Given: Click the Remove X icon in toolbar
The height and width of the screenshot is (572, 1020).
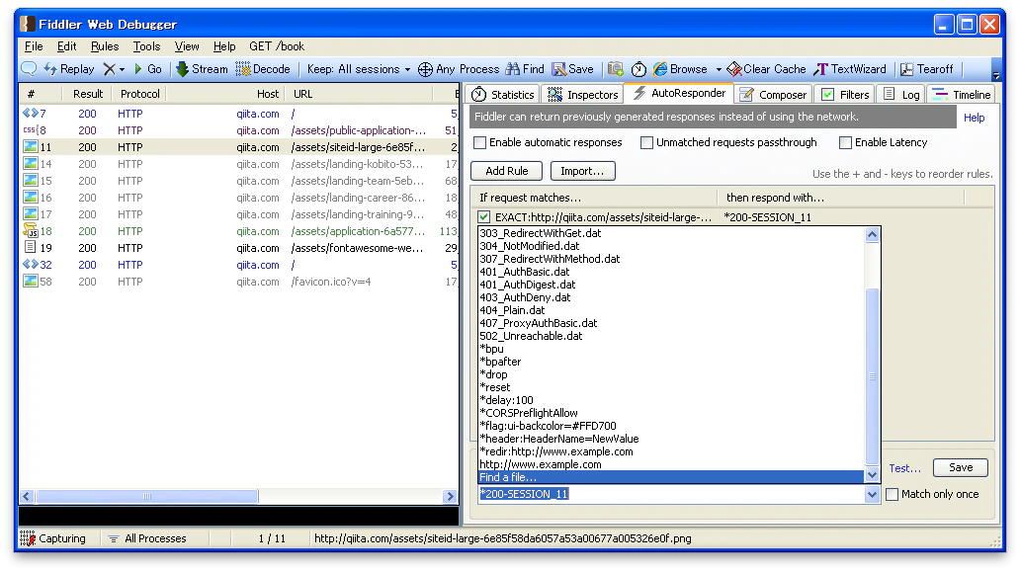Looking at the screenshot, I should point(110,69).
